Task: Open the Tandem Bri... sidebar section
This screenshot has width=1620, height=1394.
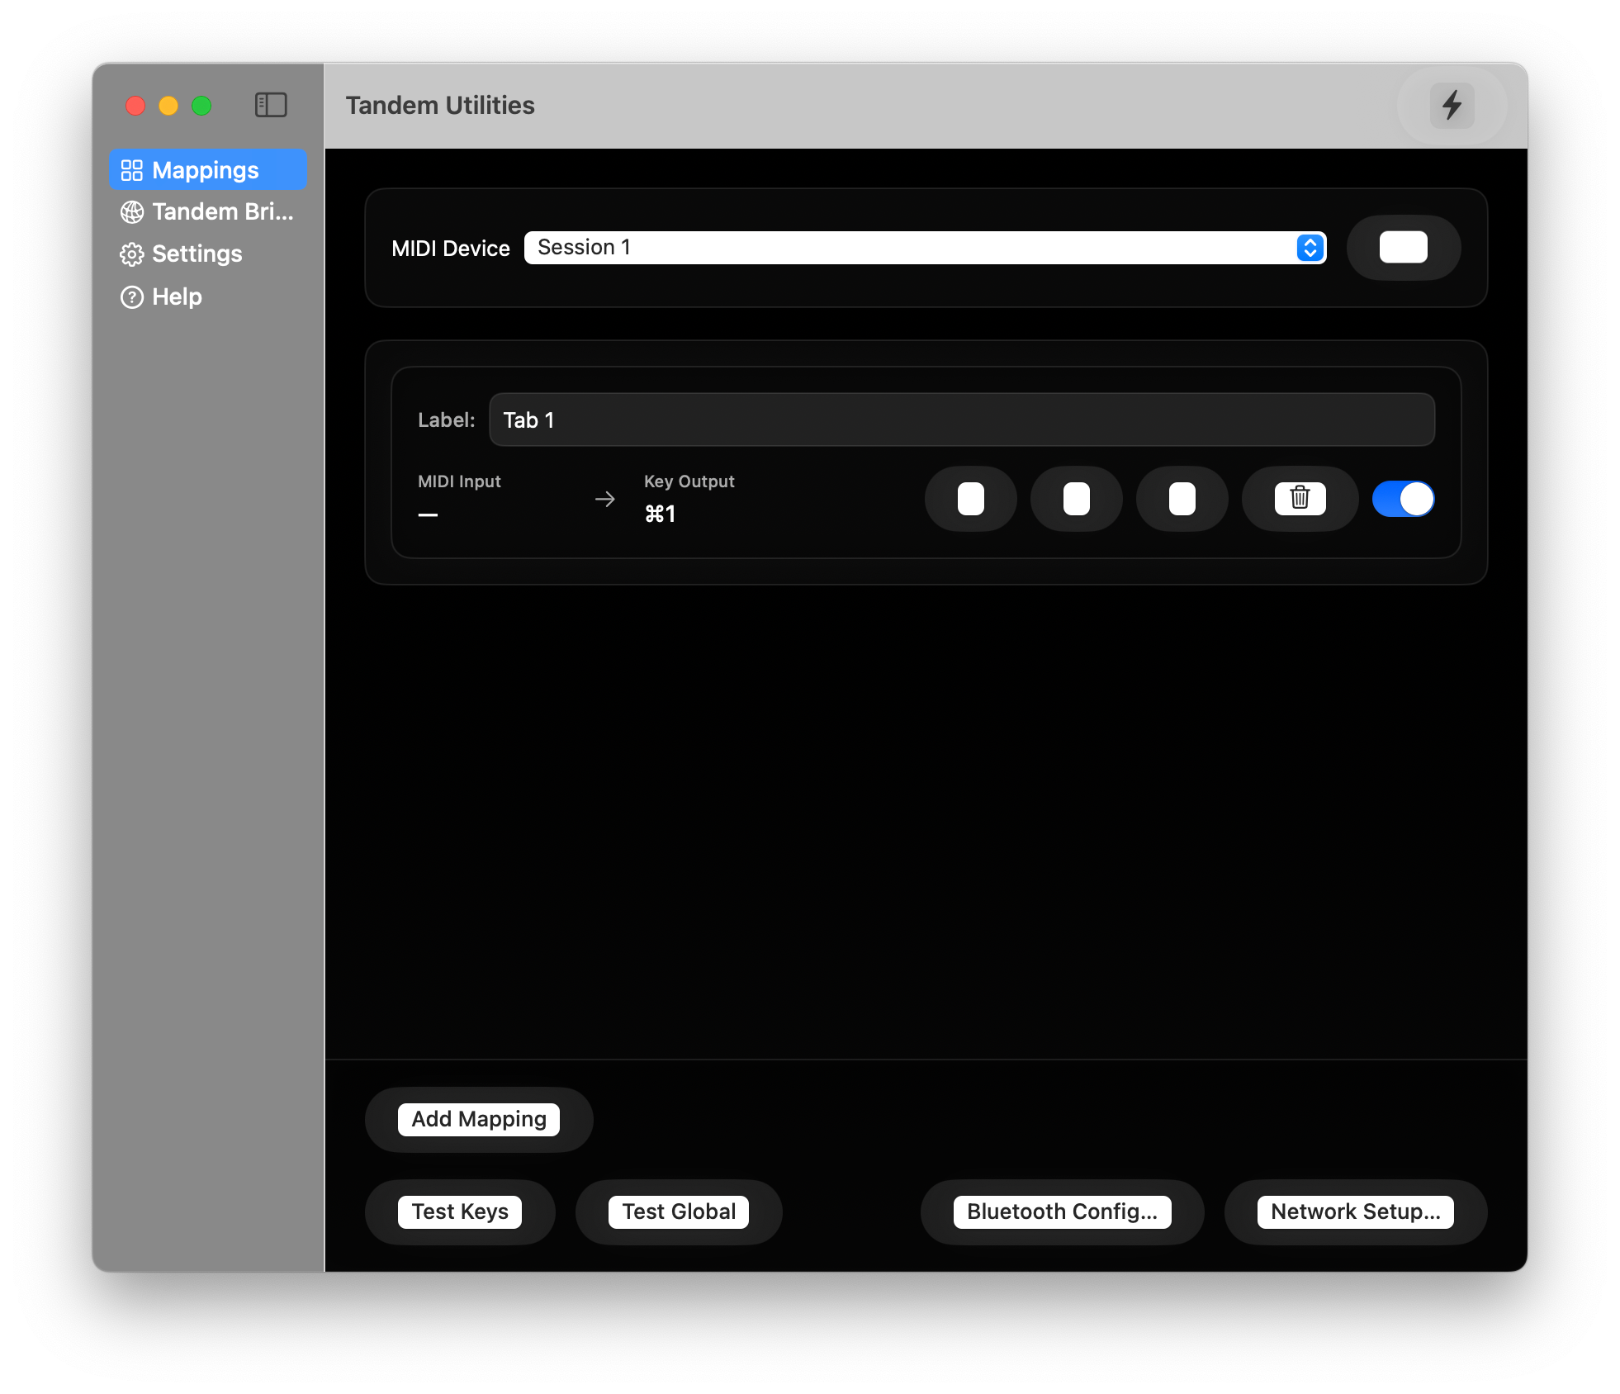Action: pos(222,212)
